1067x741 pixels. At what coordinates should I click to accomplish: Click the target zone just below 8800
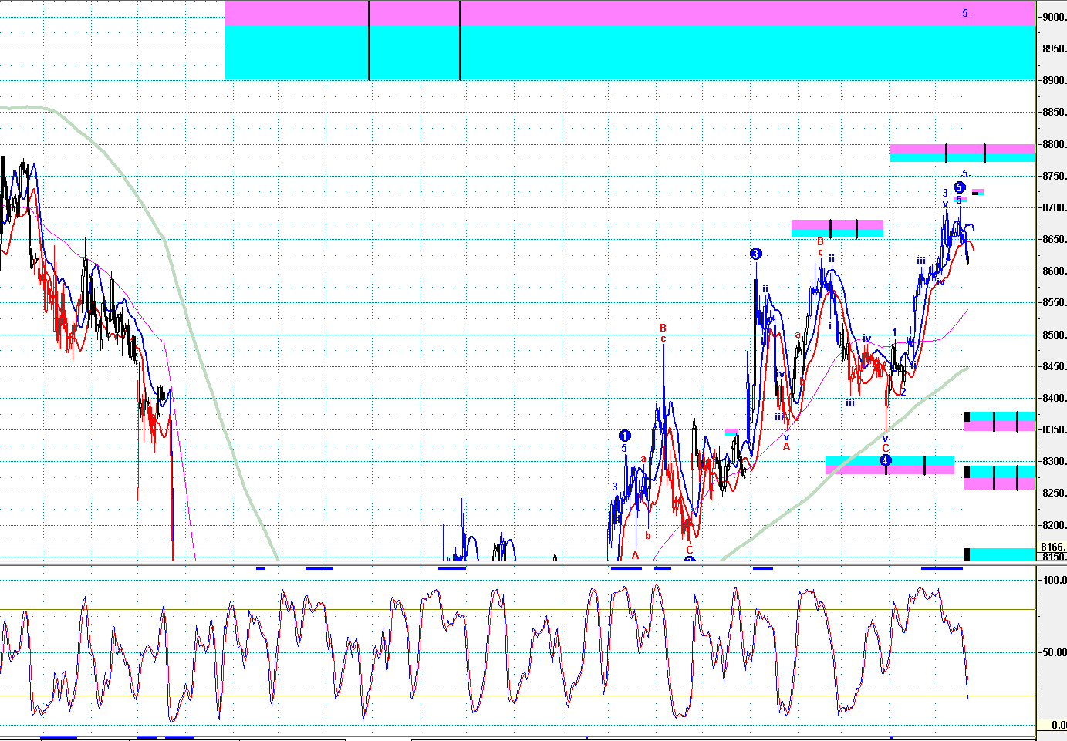(x=961, y=153)
